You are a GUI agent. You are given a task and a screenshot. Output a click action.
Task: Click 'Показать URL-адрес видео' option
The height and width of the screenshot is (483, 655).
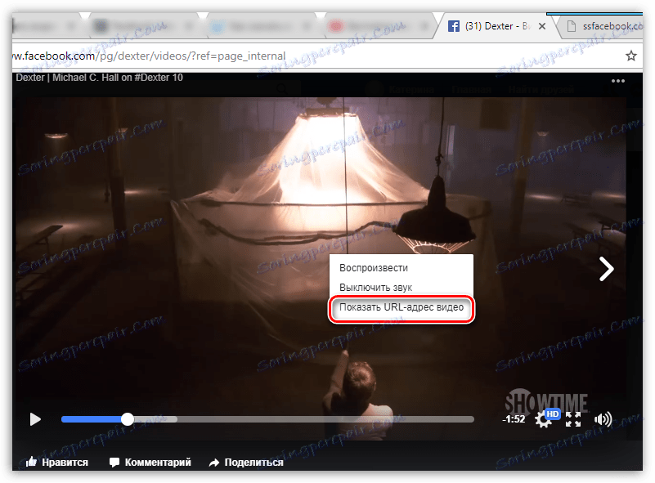[x=401, y=307]
